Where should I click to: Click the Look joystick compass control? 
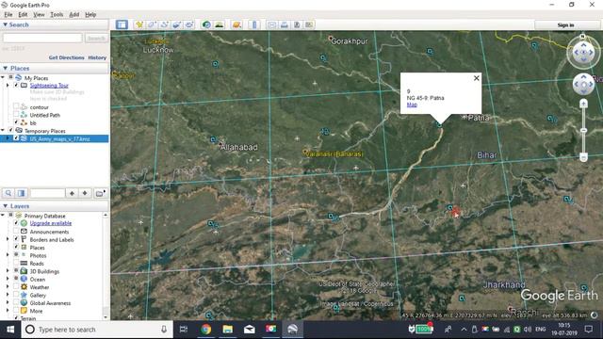[x=583, y=52]
